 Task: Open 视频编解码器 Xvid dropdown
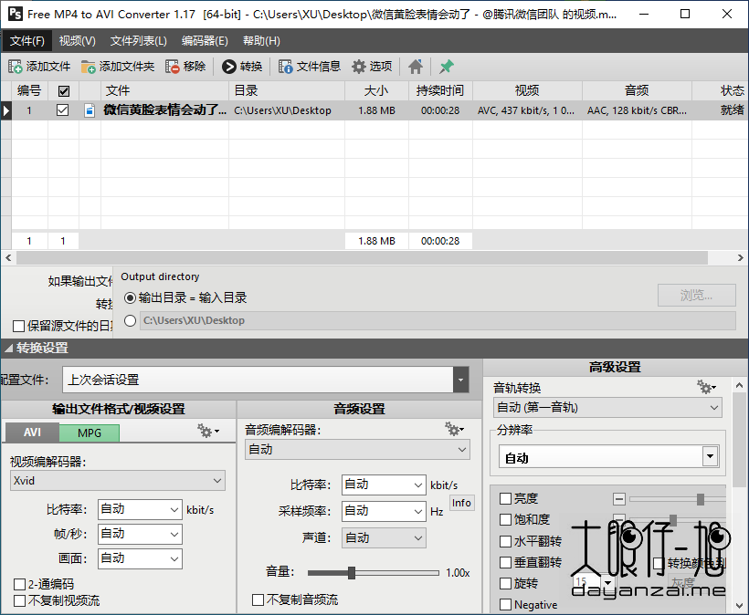click(x=118, y=481)
